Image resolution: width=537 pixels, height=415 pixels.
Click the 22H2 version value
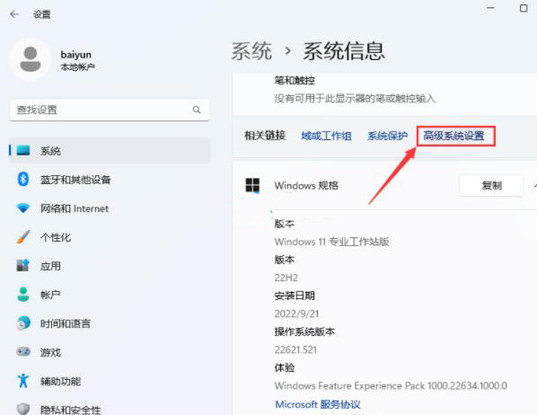click(x=286, y=278)
